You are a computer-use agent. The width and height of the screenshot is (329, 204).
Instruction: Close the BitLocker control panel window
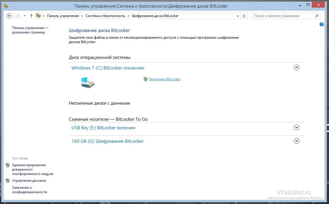coord(318,5)
